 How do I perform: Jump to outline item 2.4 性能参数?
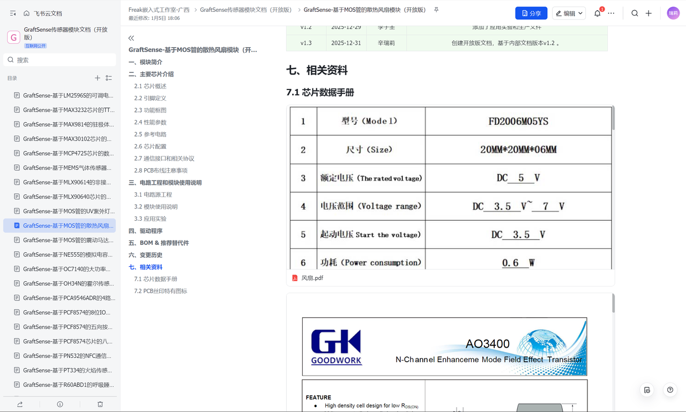(x=150, y=122)
